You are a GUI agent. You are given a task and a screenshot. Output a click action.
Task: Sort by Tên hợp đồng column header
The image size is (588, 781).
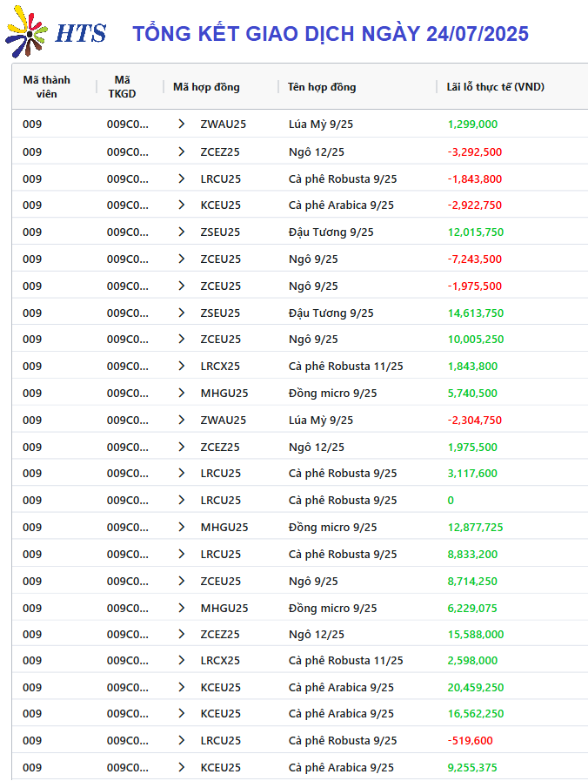click(322, 87)
